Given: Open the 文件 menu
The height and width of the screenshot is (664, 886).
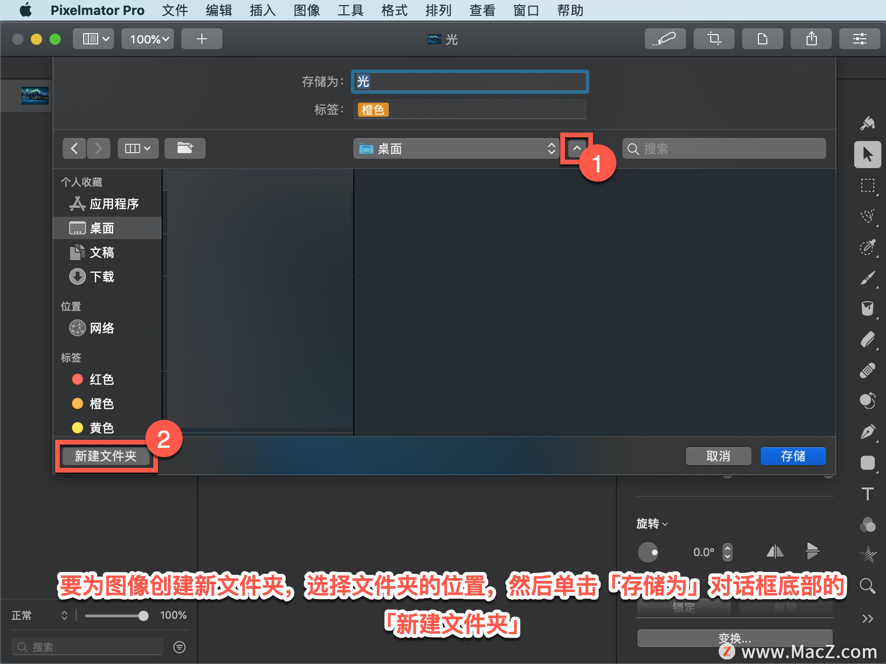Looking at the screenshot, I should [175, 10].
